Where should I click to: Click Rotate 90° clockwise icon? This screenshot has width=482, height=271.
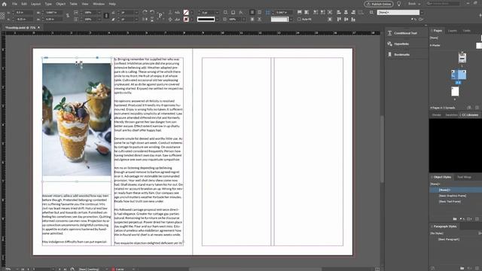(x=145, y=12)
